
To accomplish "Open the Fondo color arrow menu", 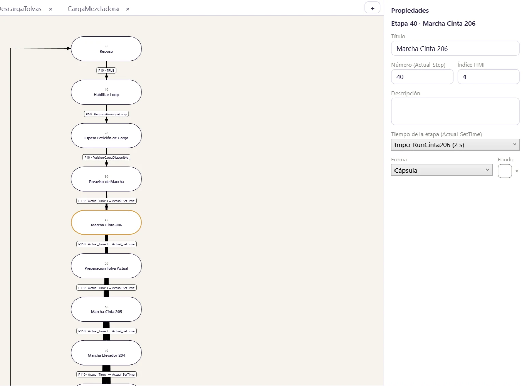I will point(517,171).
